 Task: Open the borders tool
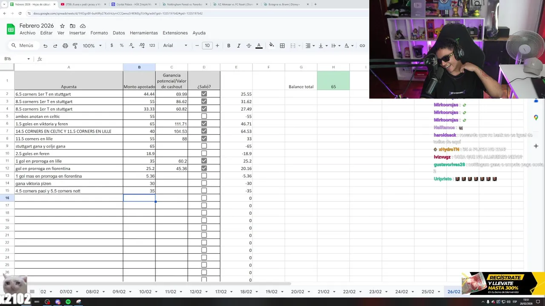[282, 45]
